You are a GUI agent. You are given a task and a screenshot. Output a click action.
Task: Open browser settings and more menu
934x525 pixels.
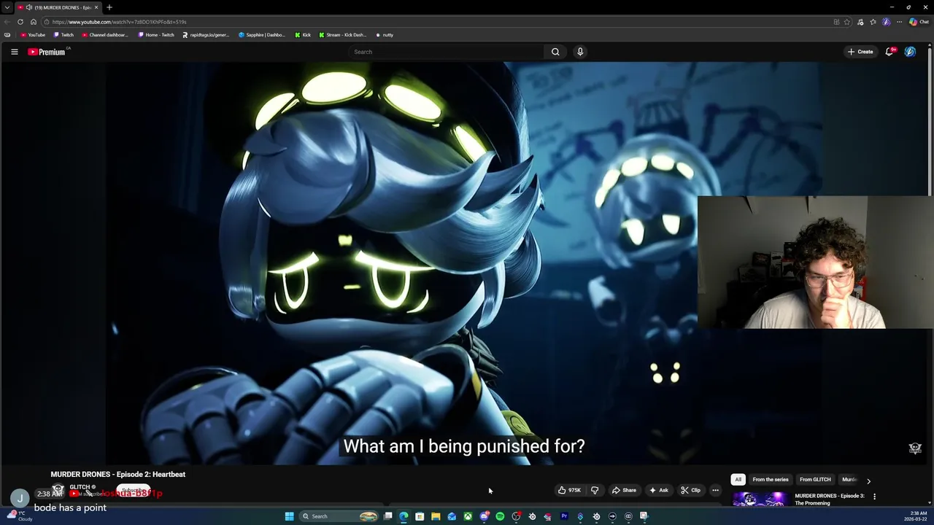coord(900,22)
